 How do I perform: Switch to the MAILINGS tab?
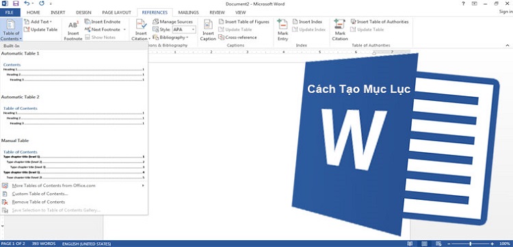(189, 12)
